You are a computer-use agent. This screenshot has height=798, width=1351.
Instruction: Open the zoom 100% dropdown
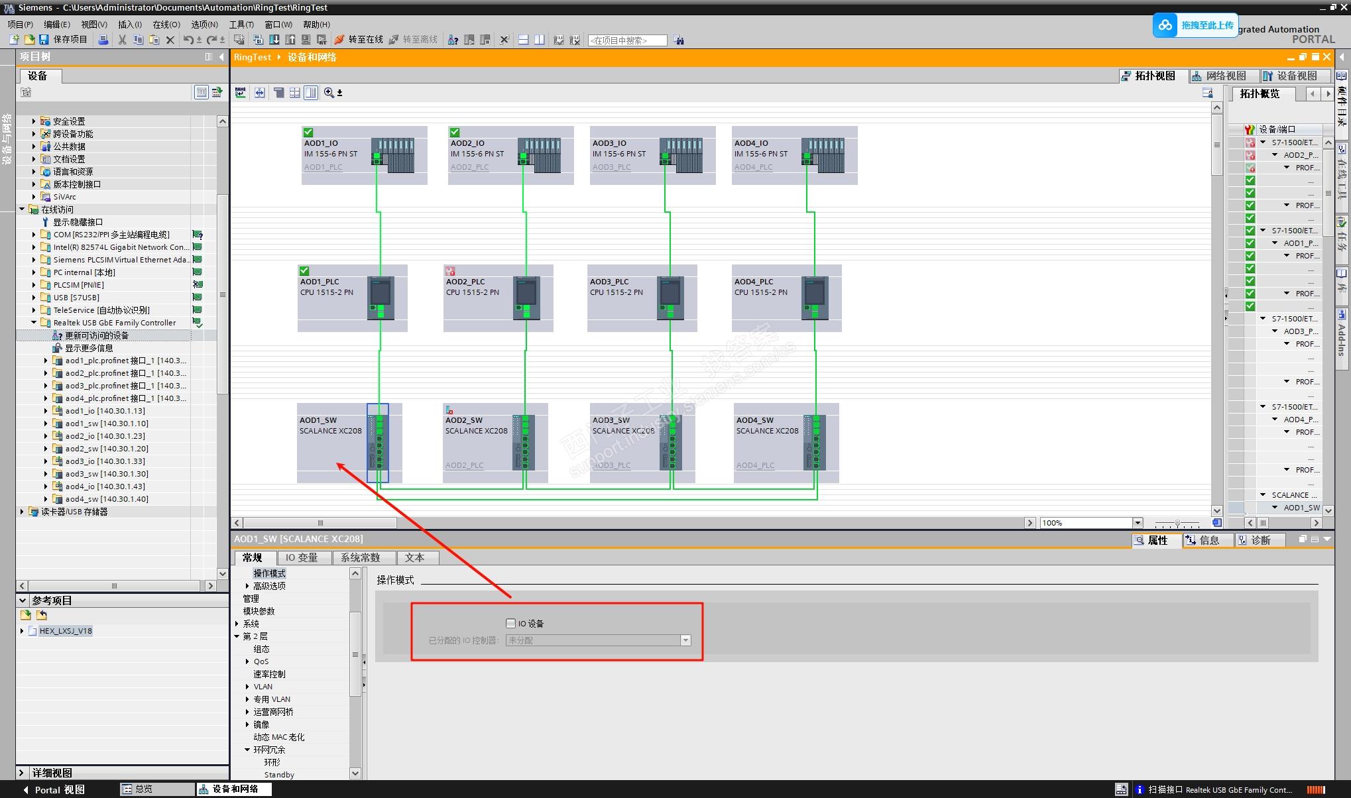(x=1138, y=523)
